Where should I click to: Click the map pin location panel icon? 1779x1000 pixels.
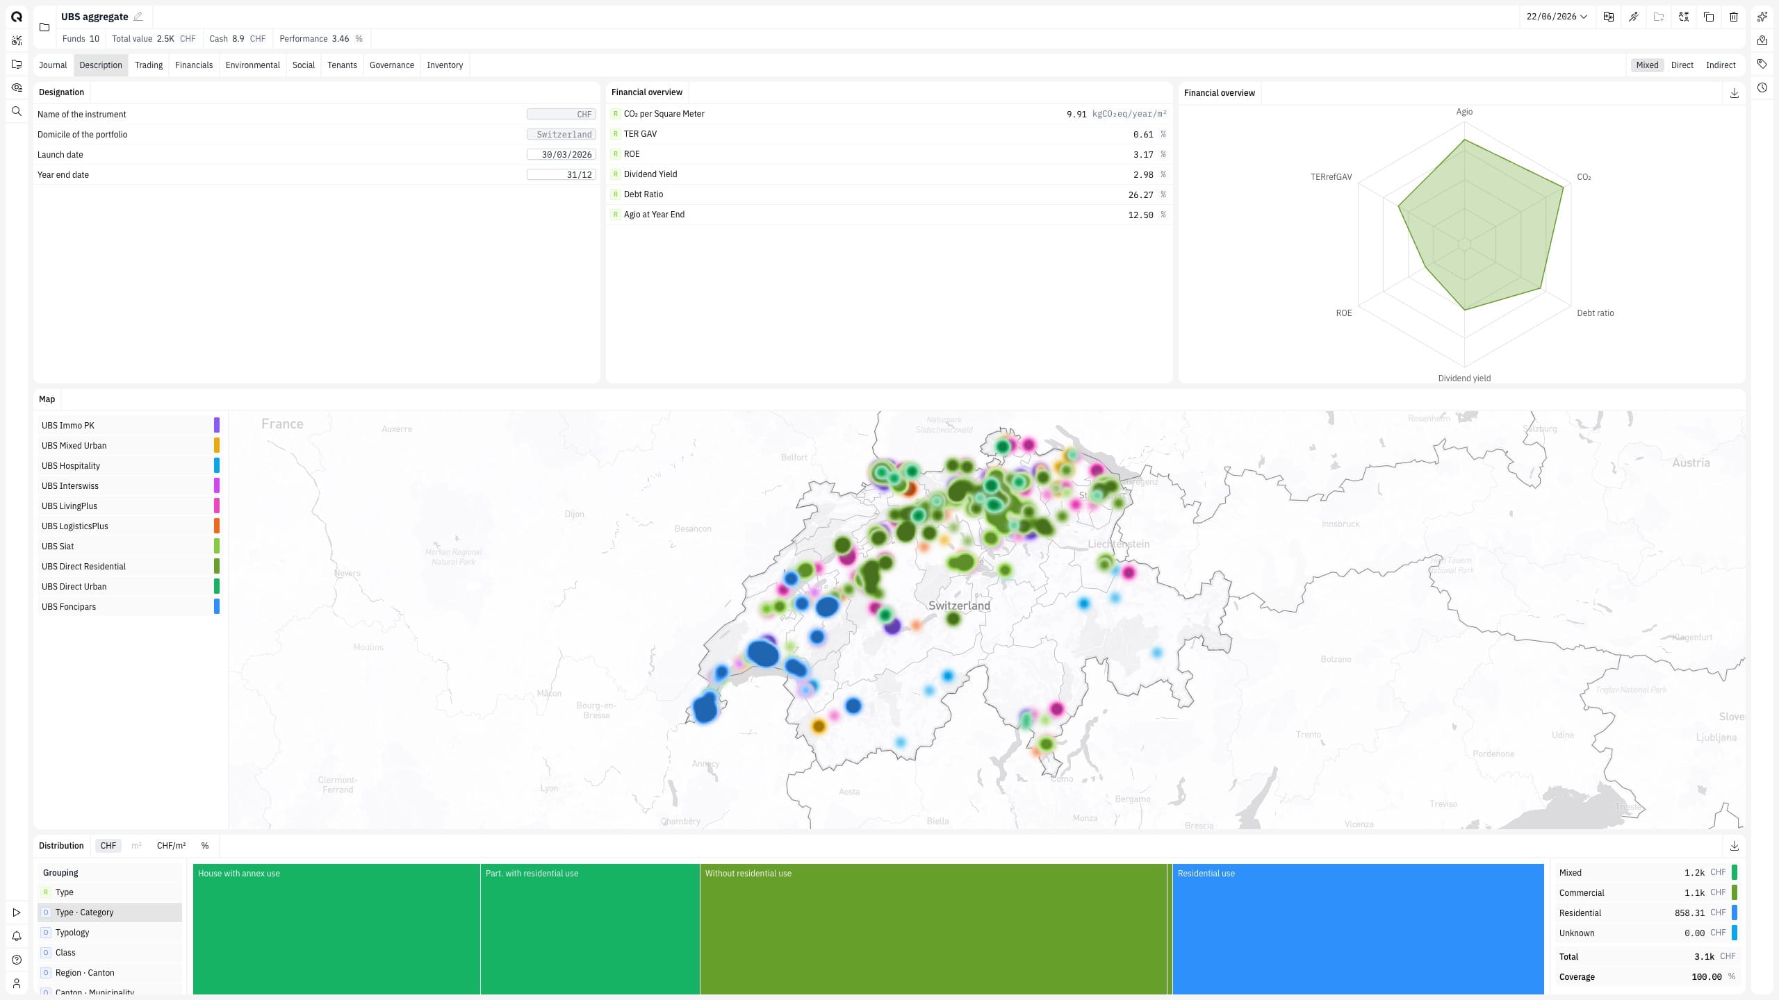pos(1762,40)
